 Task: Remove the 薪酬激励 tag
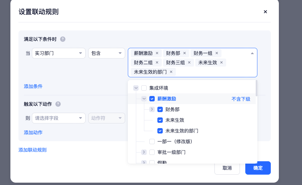(157, 53)
